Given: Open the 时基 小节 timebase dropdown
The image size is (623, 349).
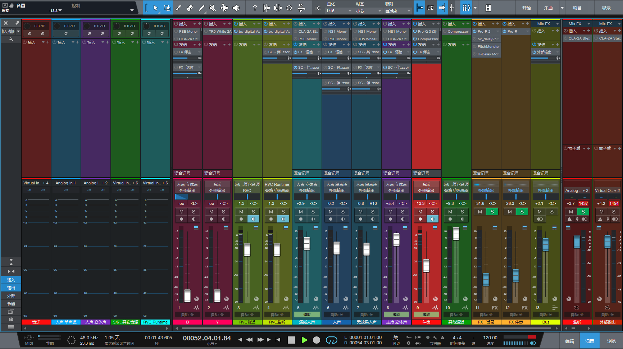Looking at the screenshot, I should [x=368, y=11].
